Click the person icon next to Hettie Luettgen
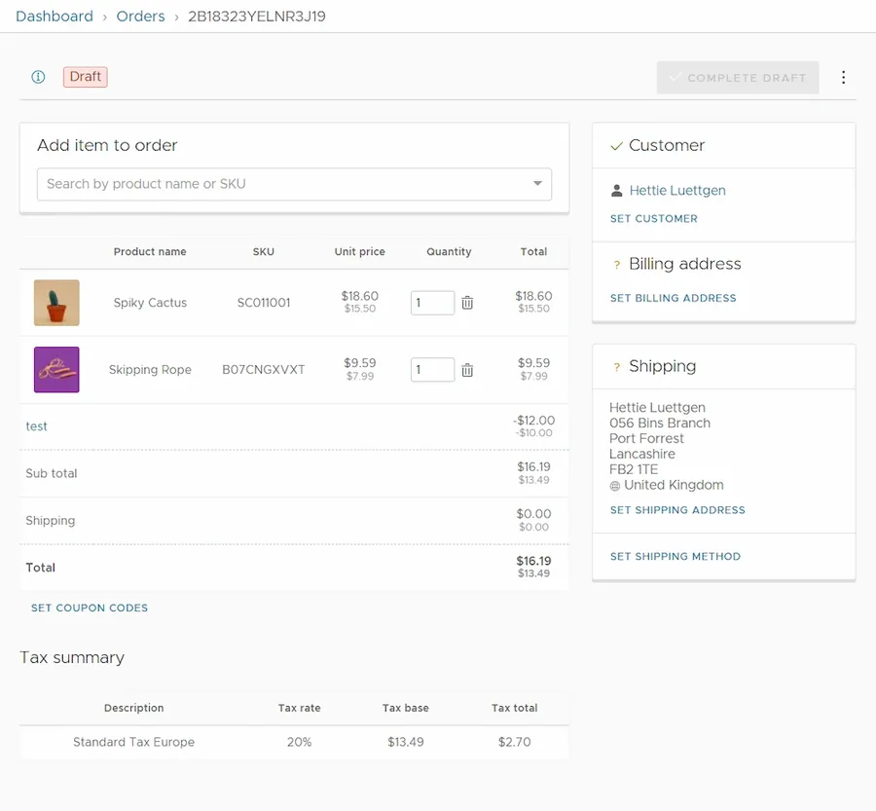 (x=616, y=191)
